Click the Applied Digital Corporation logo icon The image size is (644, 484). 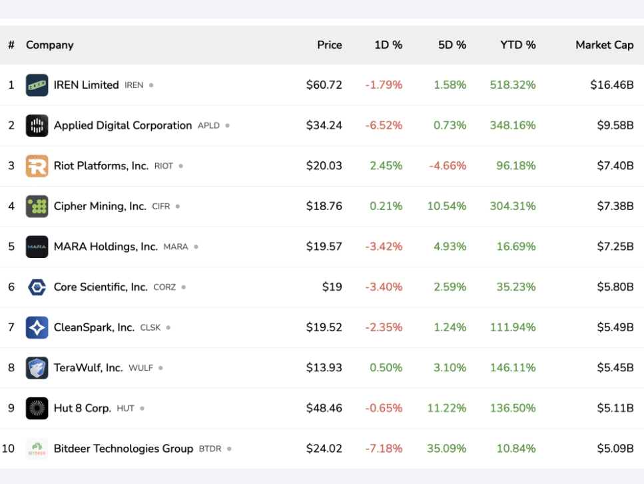click(37, 125)
